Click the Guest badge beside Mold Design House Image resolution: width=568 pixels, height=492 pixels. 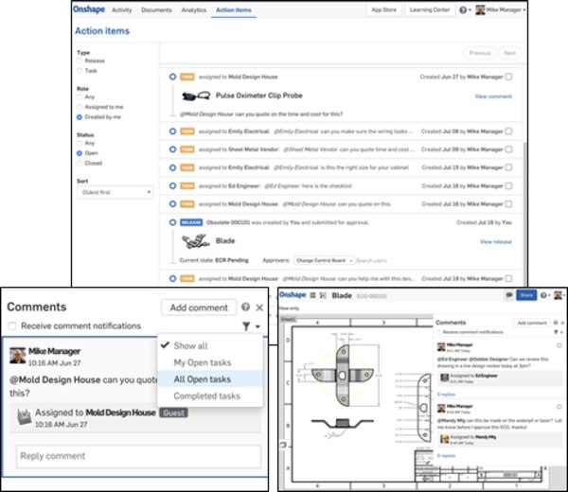(173, 413)
